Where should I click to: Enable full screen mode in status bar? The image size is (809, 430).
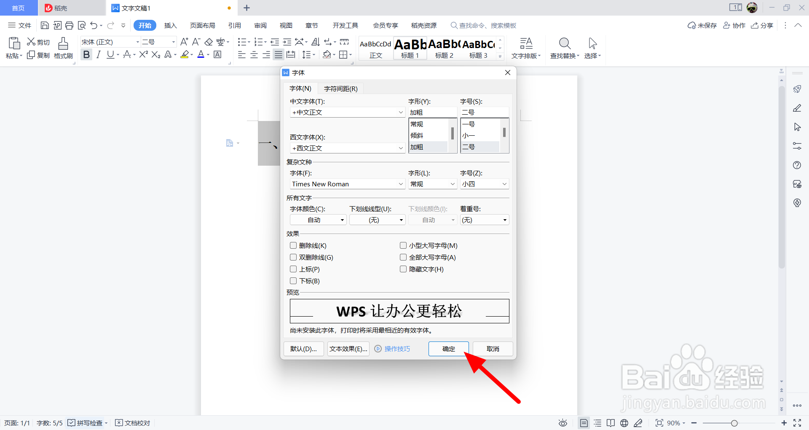coord(797,423)
